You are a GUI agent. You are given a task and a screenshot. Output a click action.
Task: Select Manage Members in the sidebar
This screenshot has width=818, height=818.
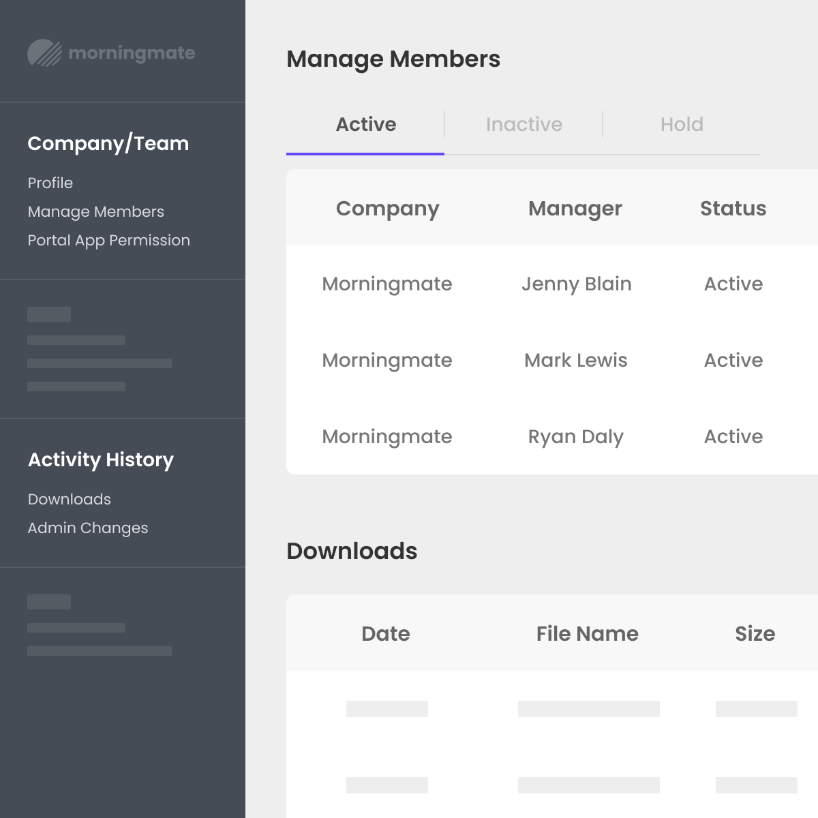[x=95, y=211]
